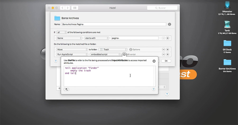The height and width of the screenshot is (125, 238).
Task: Click the rule Name text field
Action: point(114,24)
